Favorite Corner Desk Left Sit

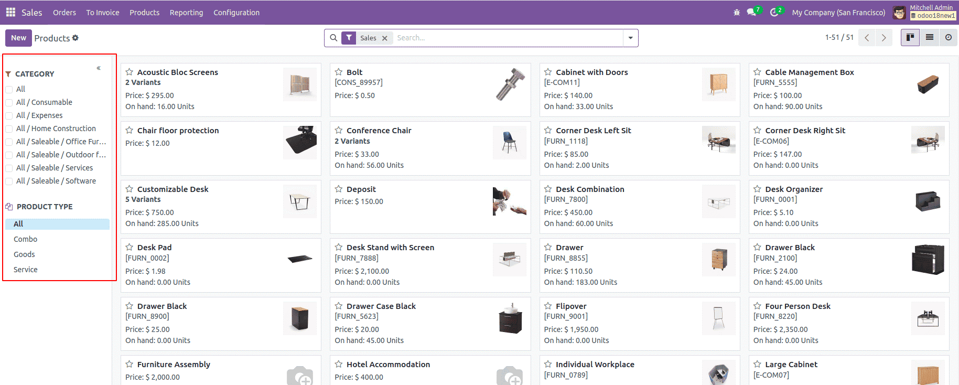tap(548, 130)
